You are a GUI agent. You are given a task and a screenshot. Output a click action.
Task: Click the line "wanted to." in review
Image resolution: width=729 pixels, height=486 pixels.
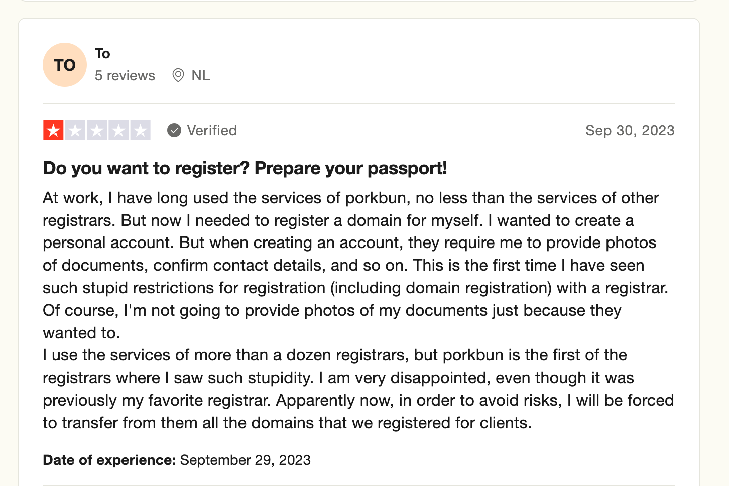point(81,333)
